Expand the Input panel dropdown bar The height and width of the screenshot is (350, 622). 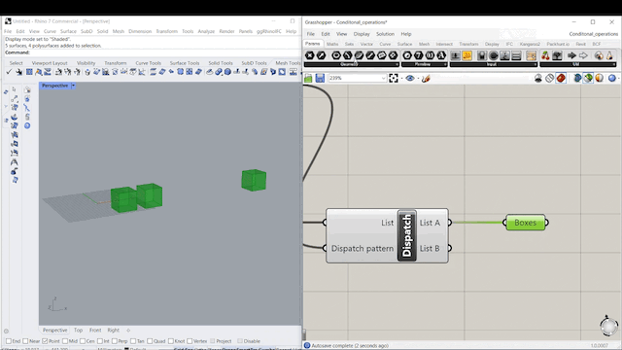pyautogui.click(x=494, y=64)
